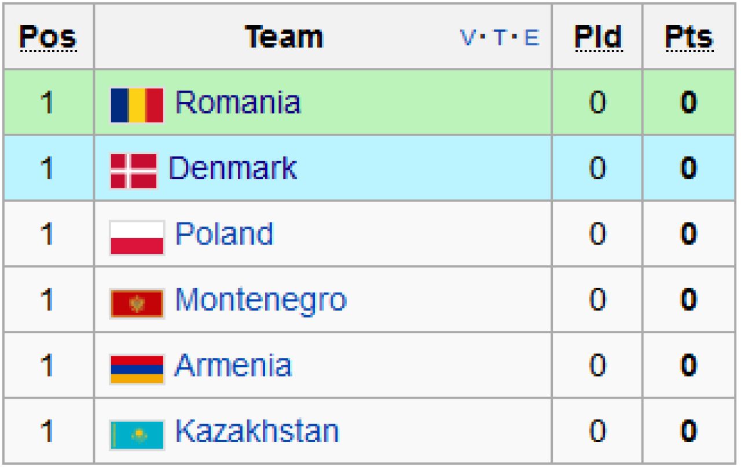Click the Montenegro flag icon
This screenshot has height=467, width=741.
137,303
